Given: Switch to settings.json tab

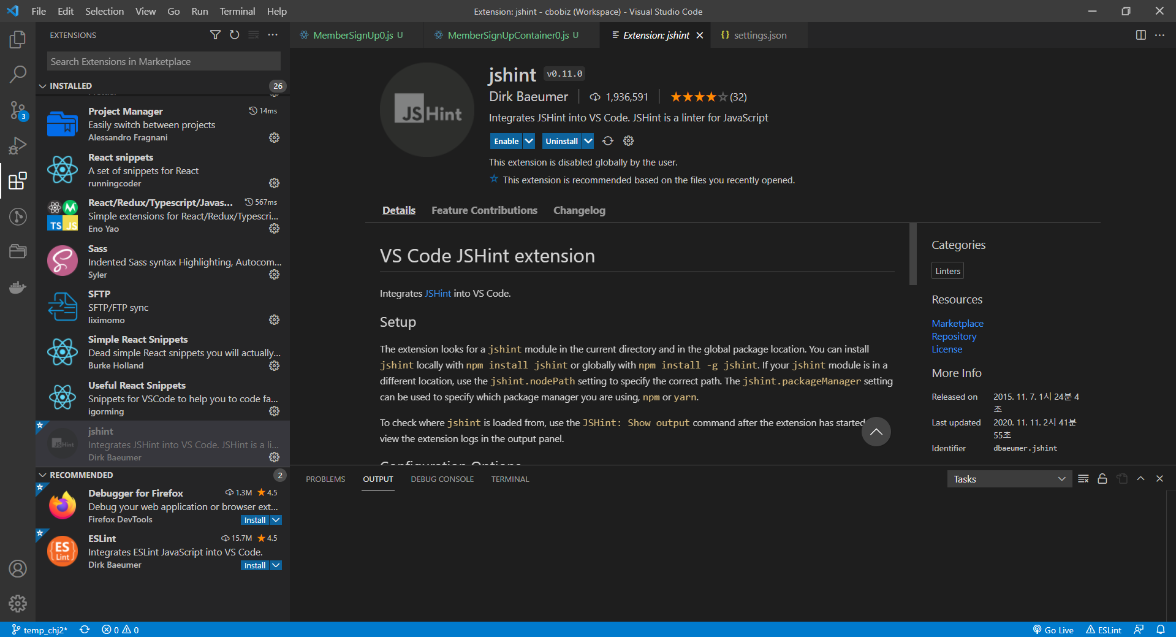Looking at the screenshot, I should click(759, 35).
